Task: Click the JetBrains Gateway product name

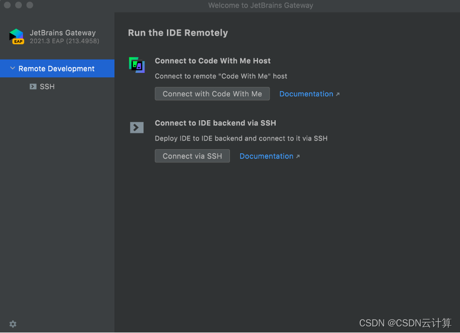Action: pyautogui.click(x=63, y=33)
